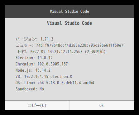Select the Visual Studio Code title bar text
The height and width of the screenshot is (115, 139).
pos(69,11)
